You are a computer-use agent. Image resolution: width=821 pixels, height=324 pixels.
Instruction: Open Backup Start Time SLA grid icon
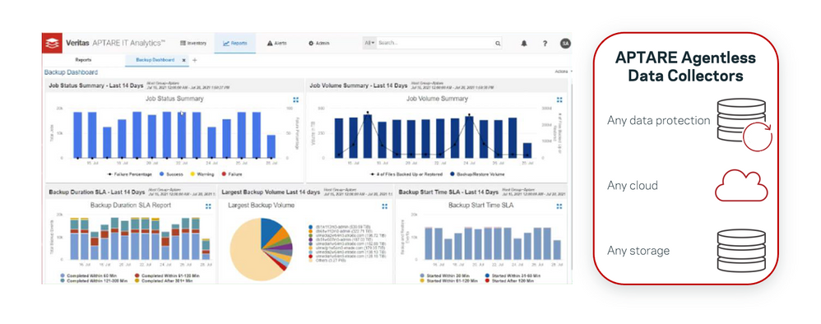tap(559, 206)
